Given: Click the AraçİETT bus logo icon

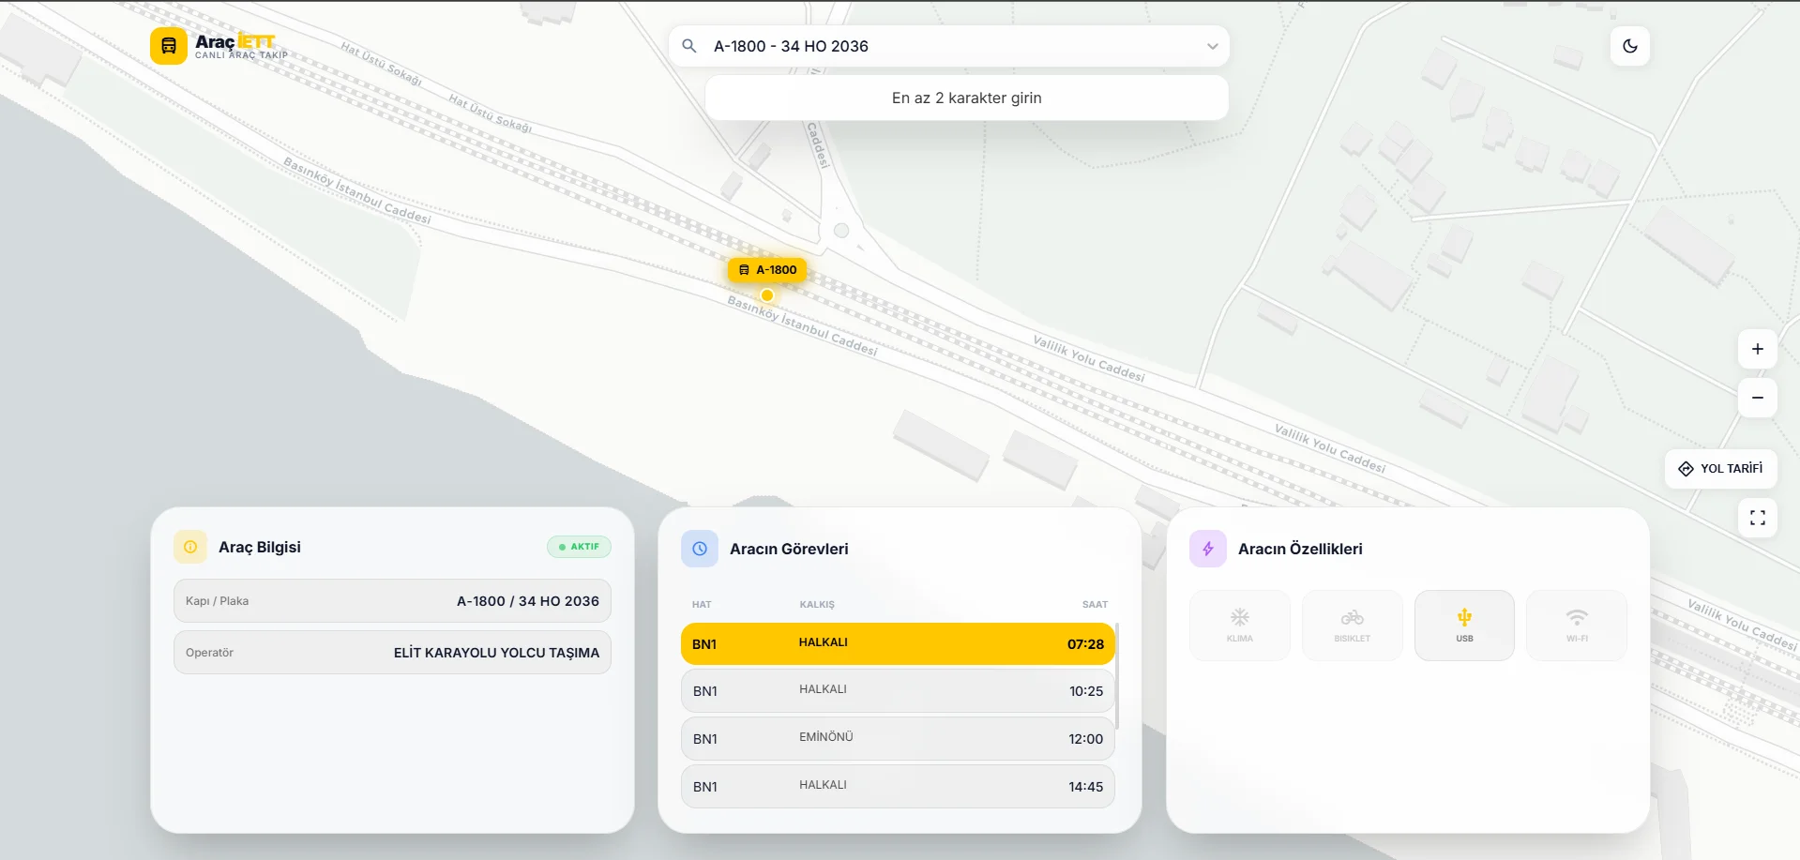Looking at the screenshot, I should (x=169, y=46).
